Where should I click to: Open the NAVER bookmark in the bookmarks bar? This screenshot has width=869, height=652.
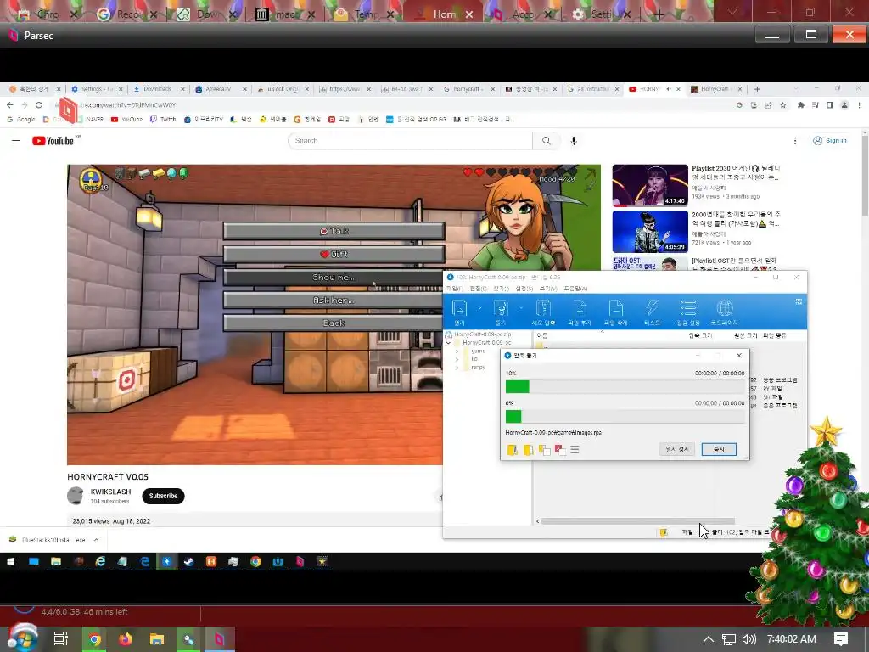[90, 119]
